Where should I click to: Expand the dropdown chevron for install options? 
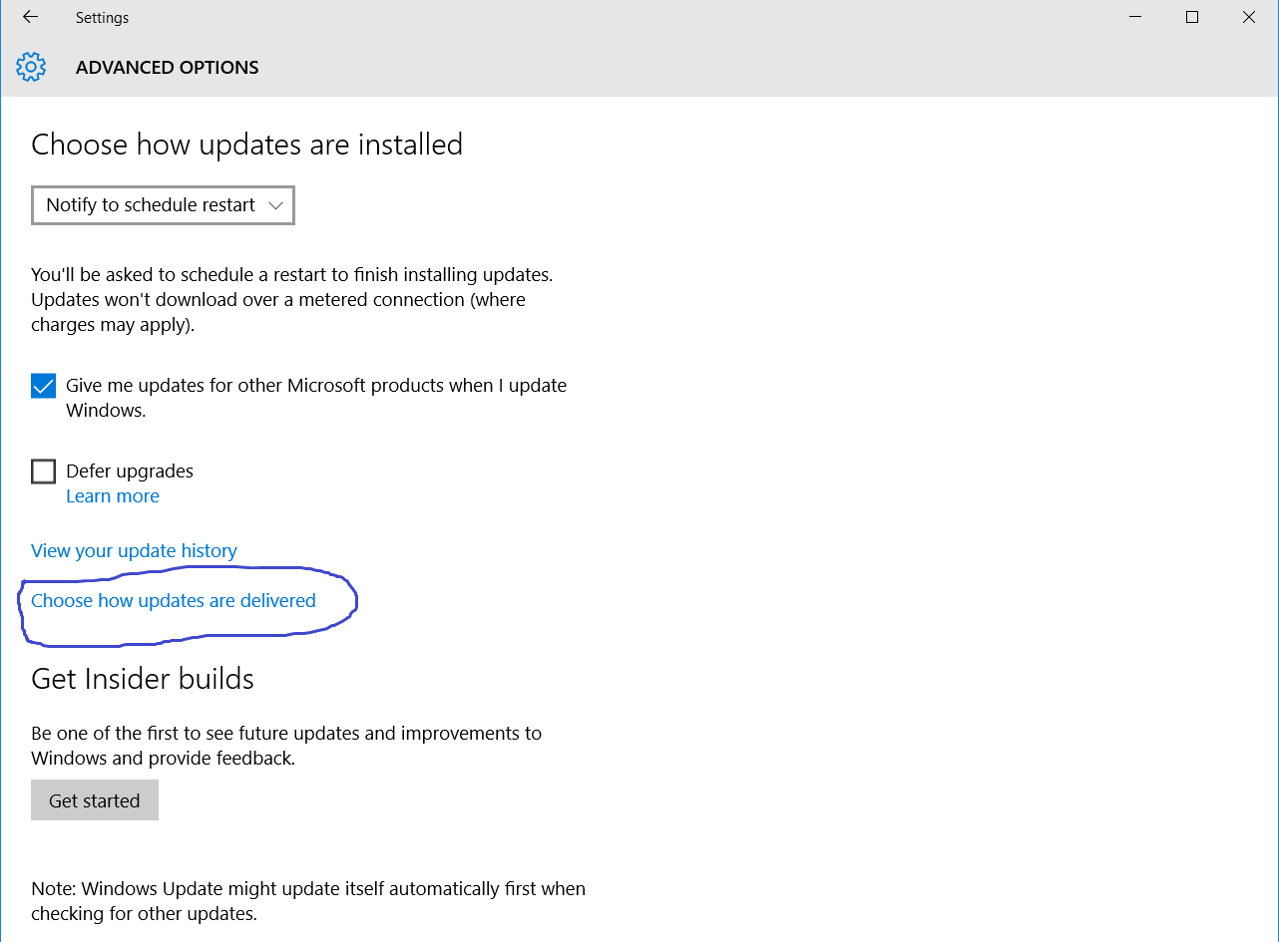tap(276, 205)
